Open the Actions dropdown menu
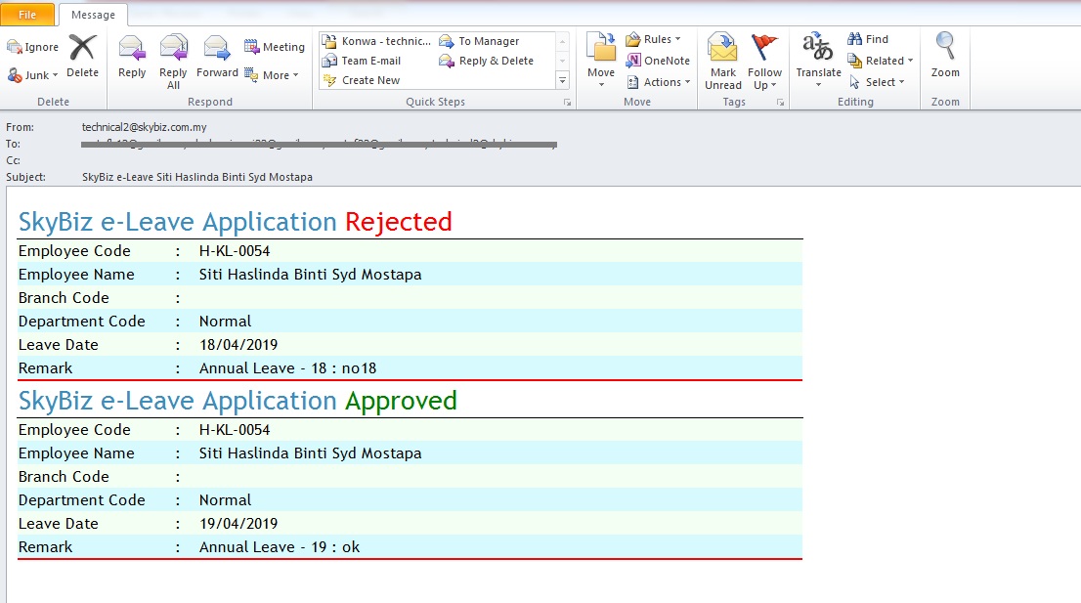The width and height of the screenshot is (1081, 603). [660, 82]
